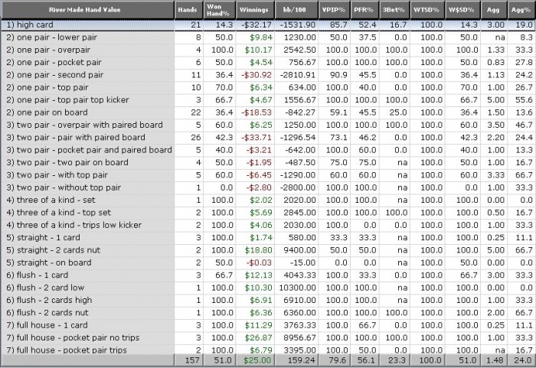536x368 pixels.
Task: Click bb/100 value -2810.91
Action: pos(298,75)
